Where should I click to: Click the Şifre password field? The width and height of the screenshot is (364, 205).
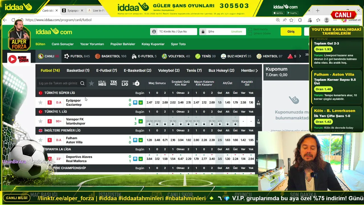point(222,32)
